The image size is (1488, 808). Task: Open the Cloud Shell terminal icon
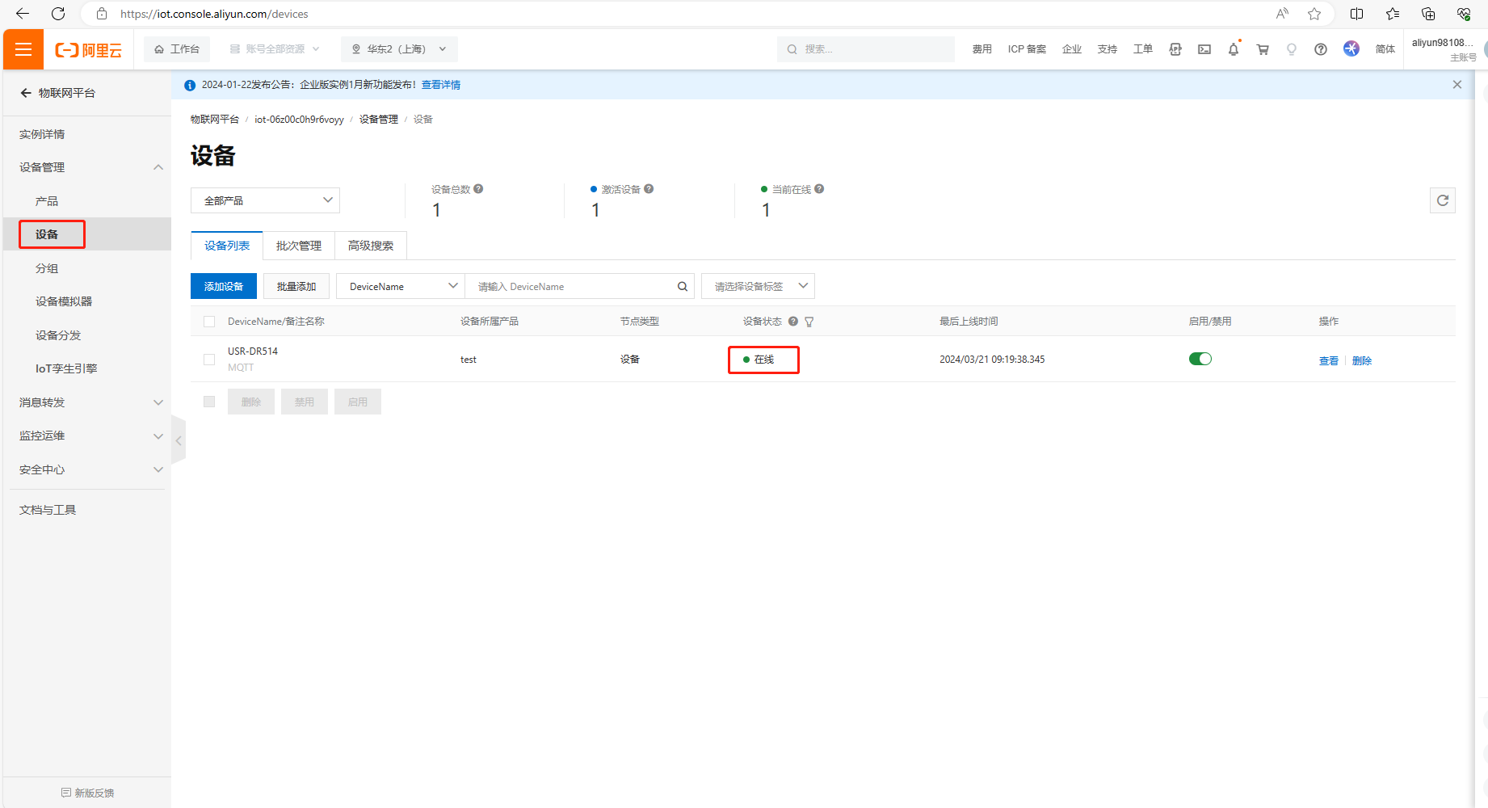click(x=1204, y=49)
